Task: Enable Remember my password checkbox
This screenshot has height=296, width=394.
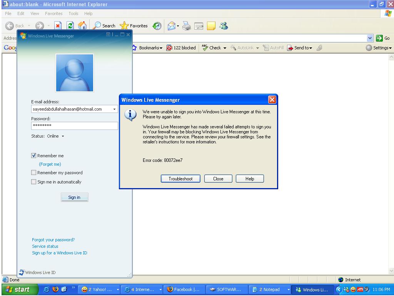Action: [34, 173]
